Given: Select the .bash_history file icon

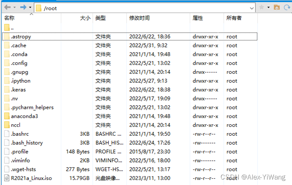Looking at the screenshot, I should [x=7, y=143].
